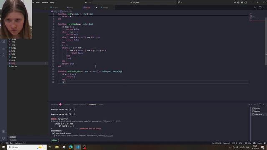
Task: Switch to the DEBUG CONSOLE panel tab
Action: pyautogui.click(x=79, y=105)
